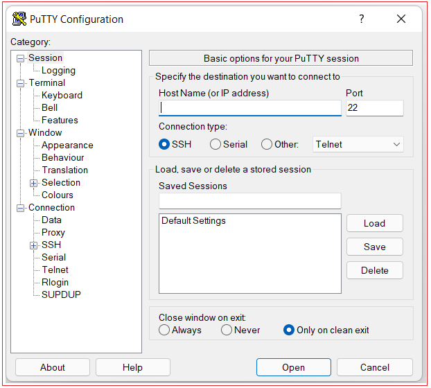Open the Terminal category
The width and height of the screenshot is (431, 388).
(x=47, y=82)
